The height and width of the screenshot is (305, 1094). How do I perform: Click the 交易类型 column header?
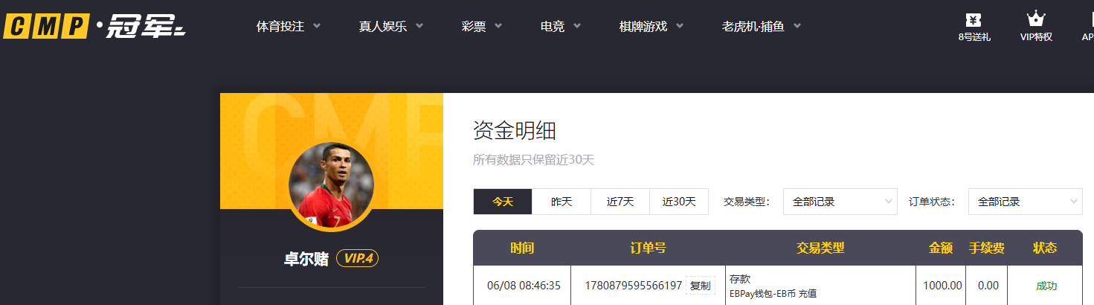tap(820, 248)
